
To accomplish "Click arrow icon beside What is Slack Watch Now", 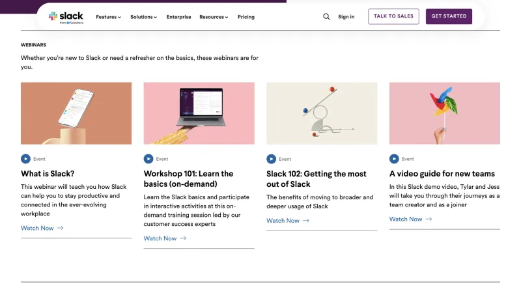I will click(x=60, y=228).
